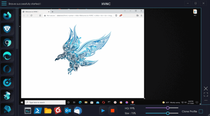Click the Comodo Dragon-style sidebar browser icon

(x=7, y=82)
